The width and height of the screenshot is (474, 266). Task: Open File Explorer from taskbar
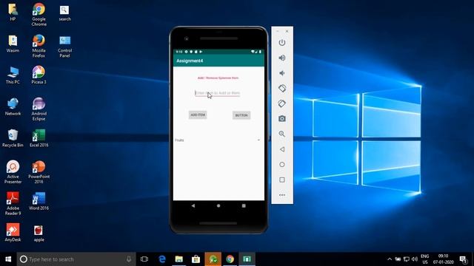(179, 259)
